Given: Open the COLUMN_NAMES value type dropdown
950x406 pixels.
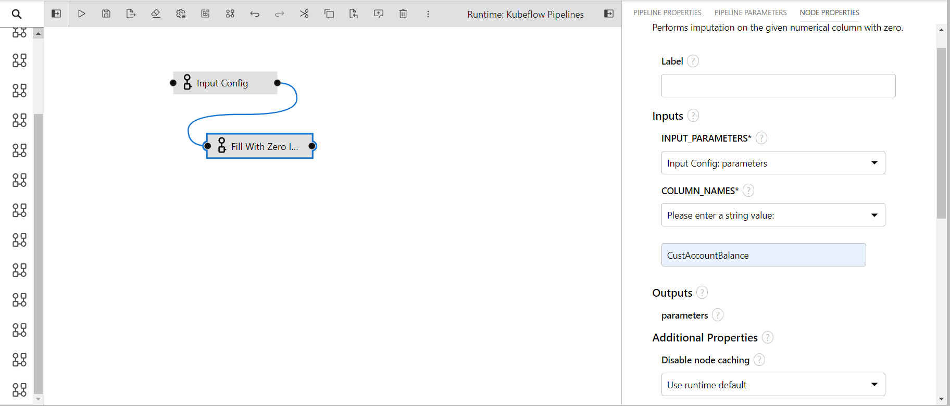Looking at the screenshot, I should pyautogui.click(x=773, y=215).
